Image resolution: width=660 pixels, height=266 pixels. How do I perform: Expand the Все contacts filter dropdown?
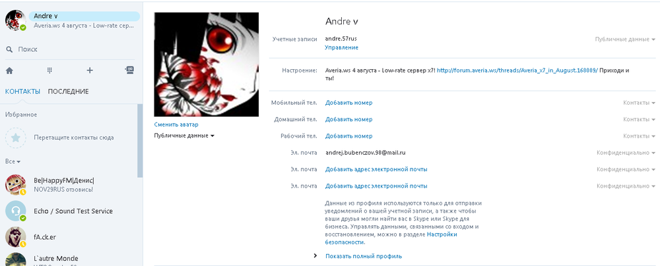[x=13, y=161]
